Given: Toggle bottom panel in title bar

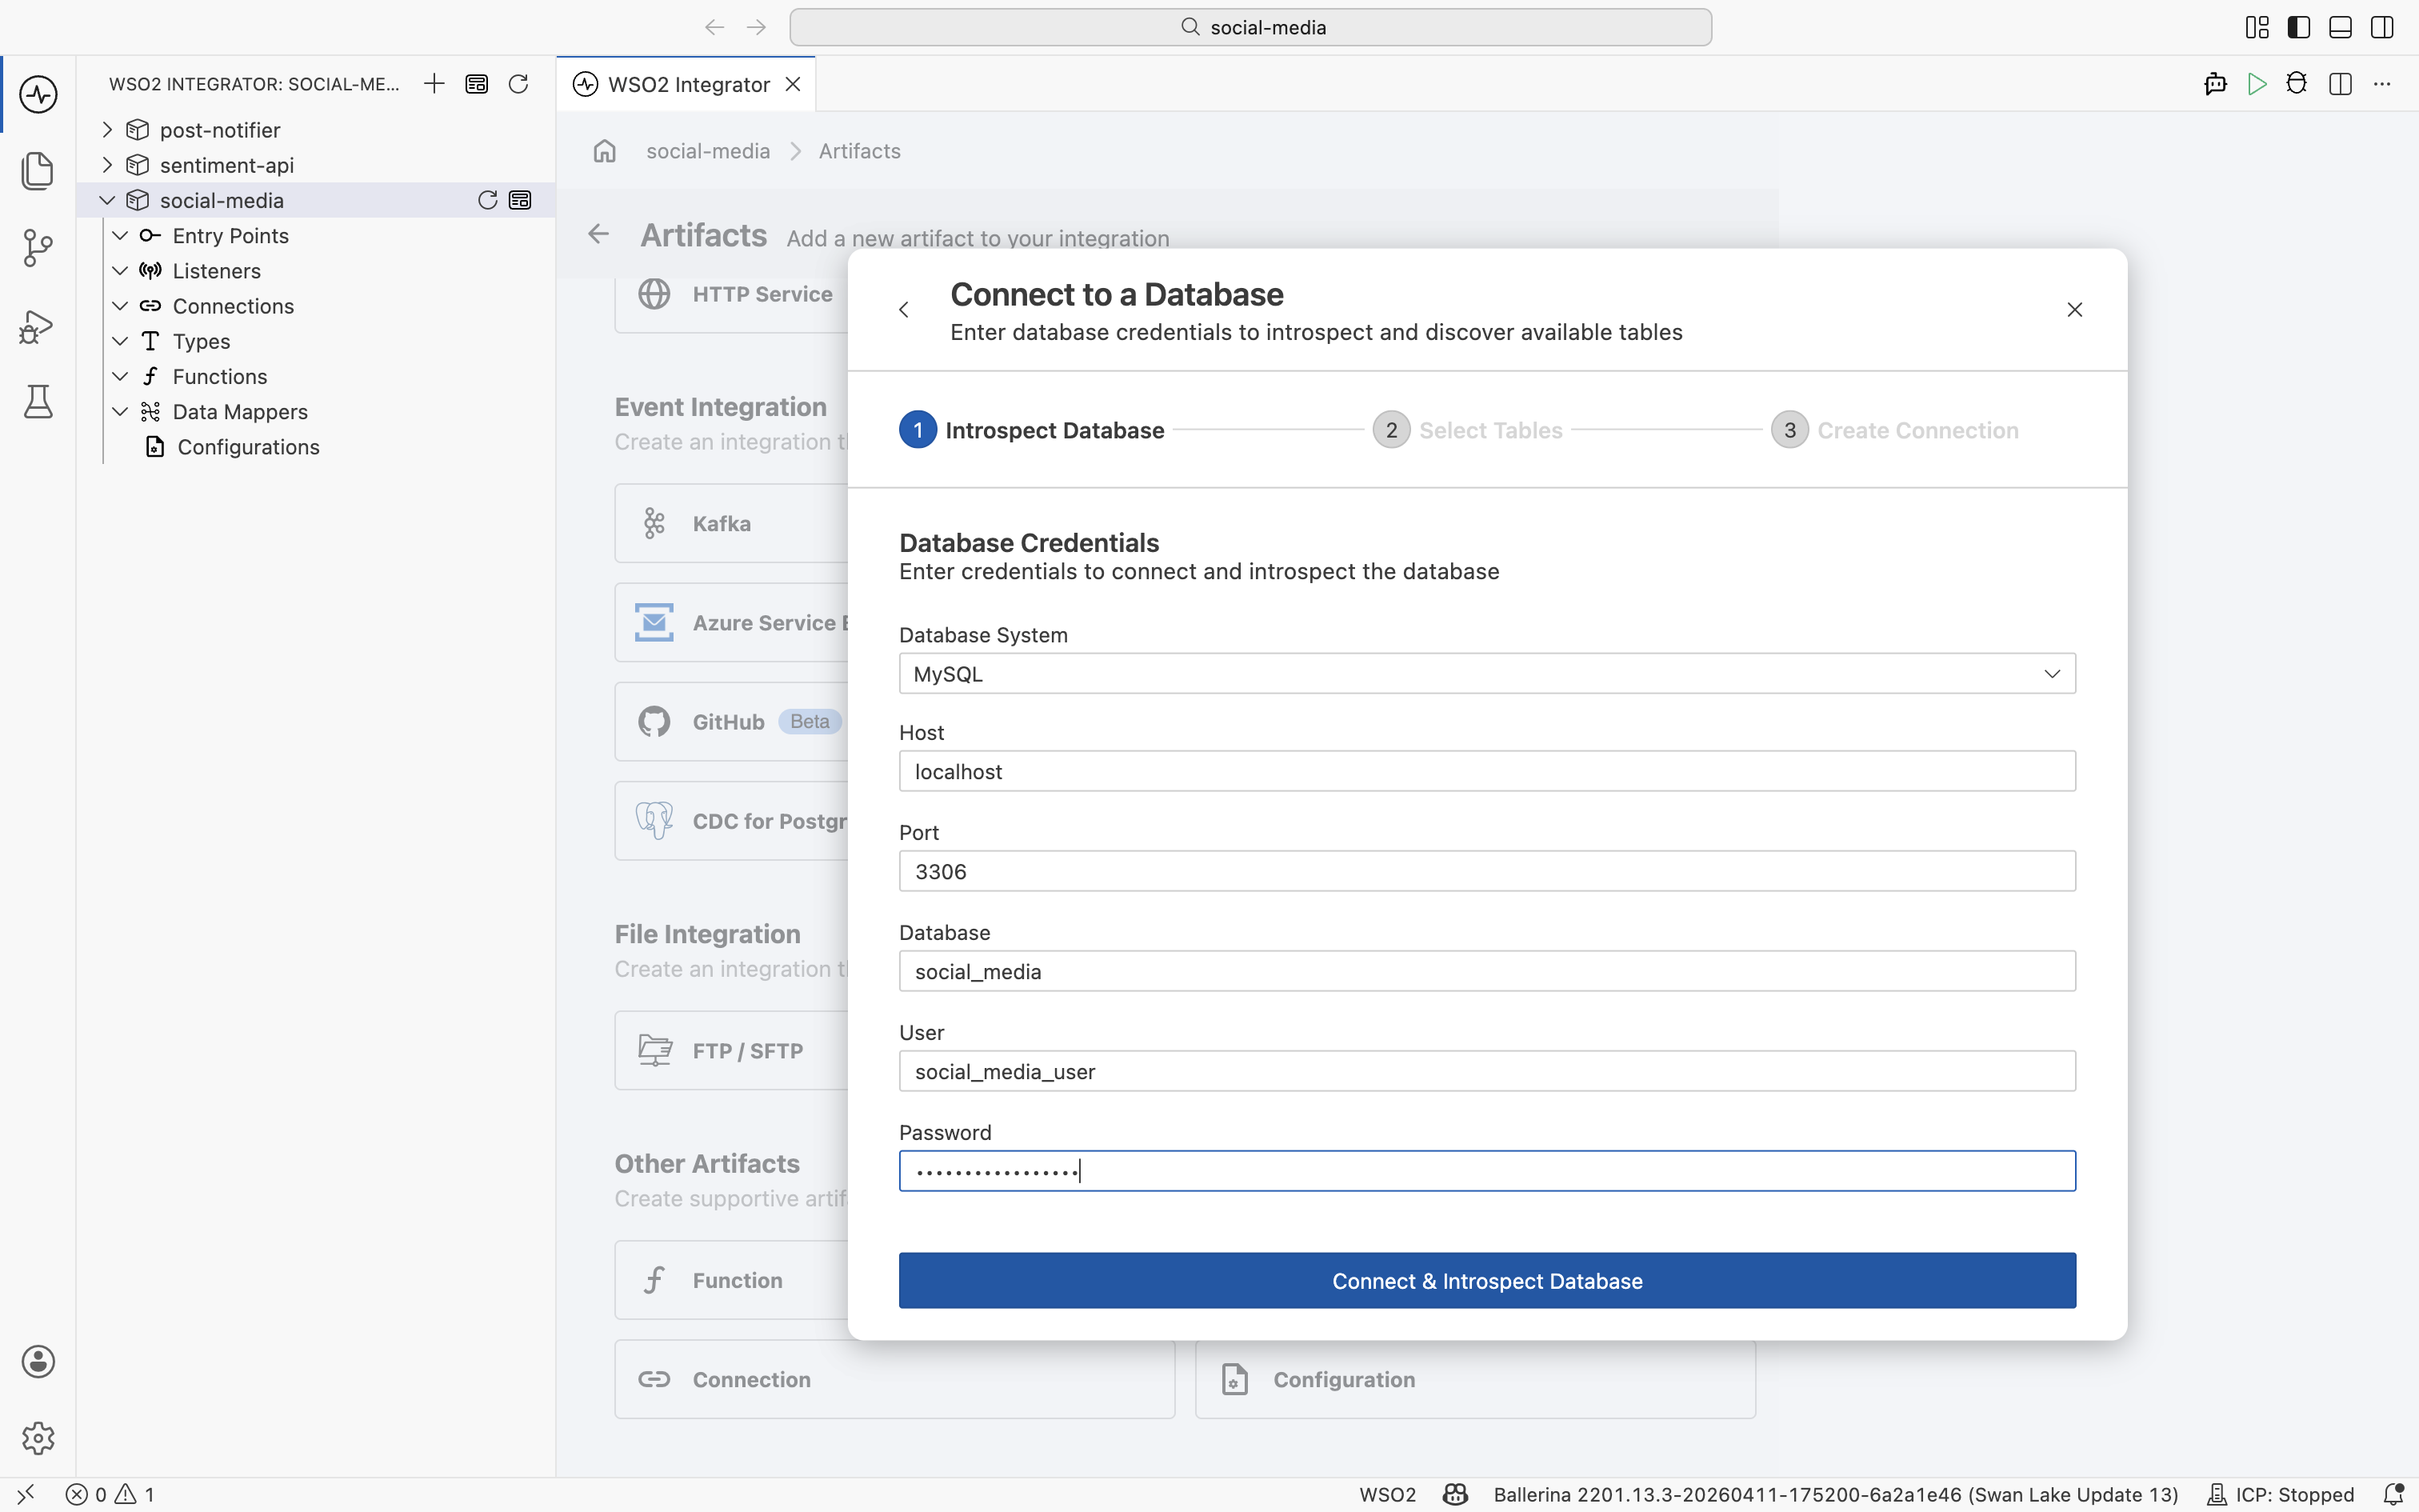Looking at the screenshot, I should pyautogui.click(x=2340, y=27).
